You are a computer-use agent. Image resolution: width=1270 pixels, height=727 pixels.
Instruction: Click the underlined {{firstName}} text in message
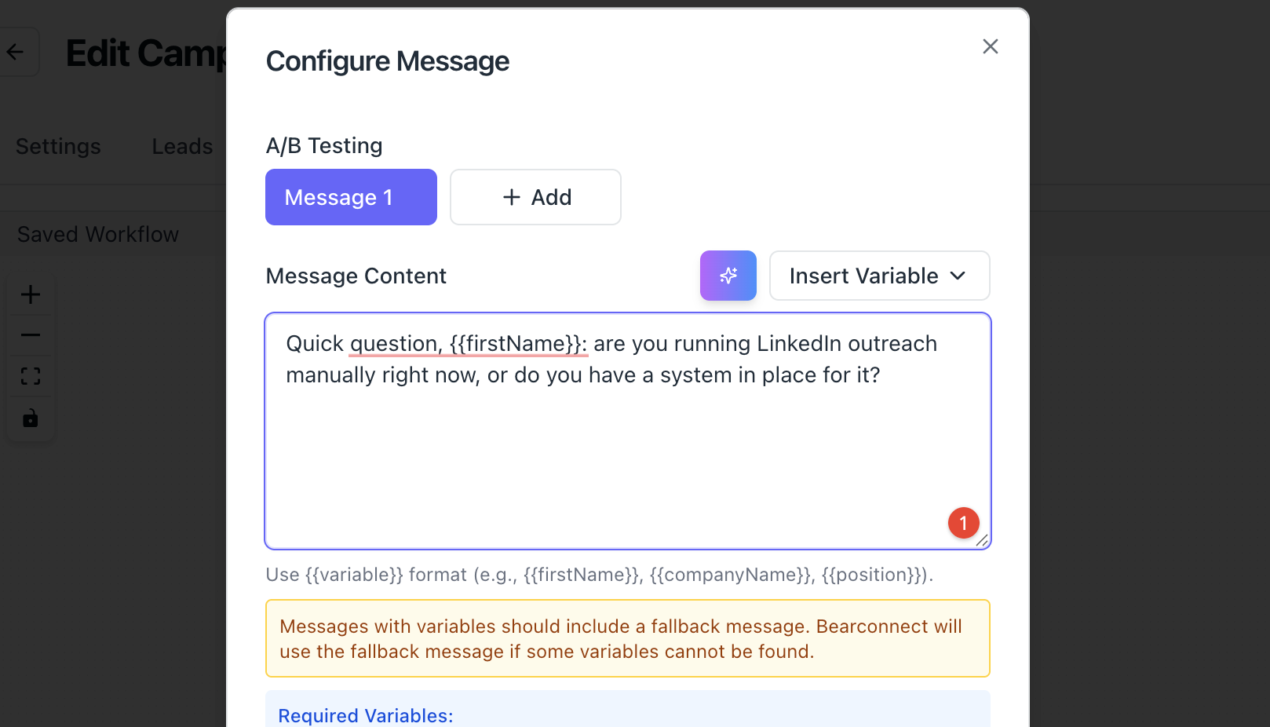click(516, 344)
